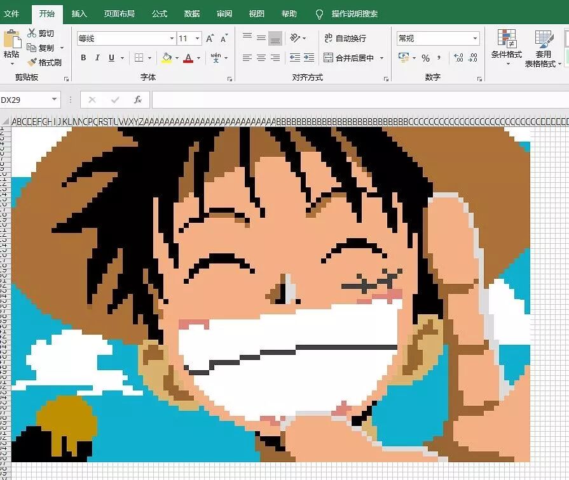Open the font name dropdown 等线
The image size is (569, 480).
172,39
